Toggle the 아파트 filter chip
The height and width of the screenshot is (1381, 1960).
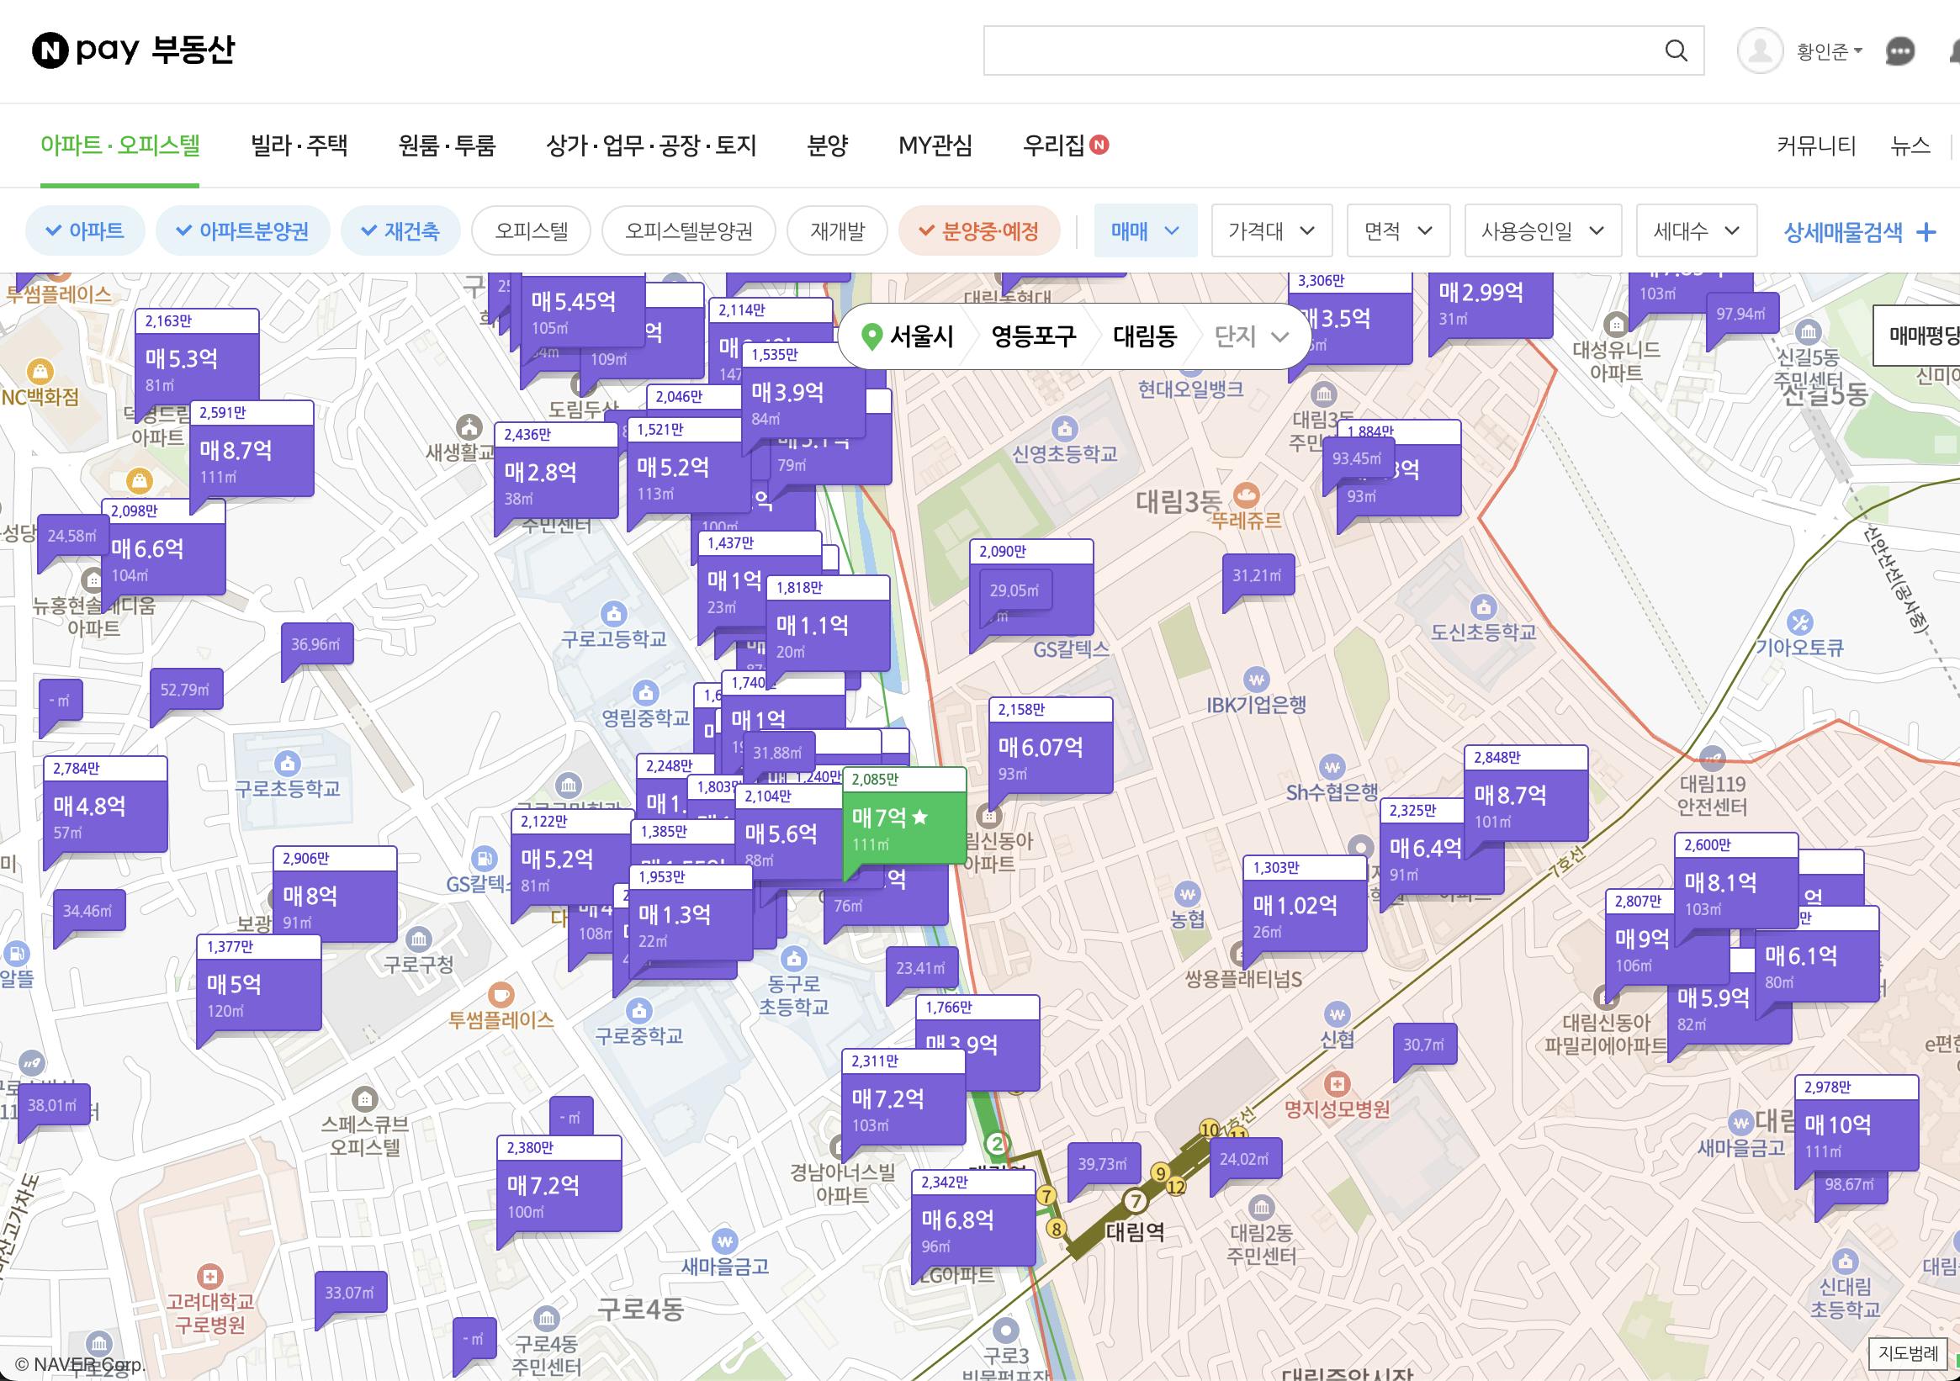point(85,230)
